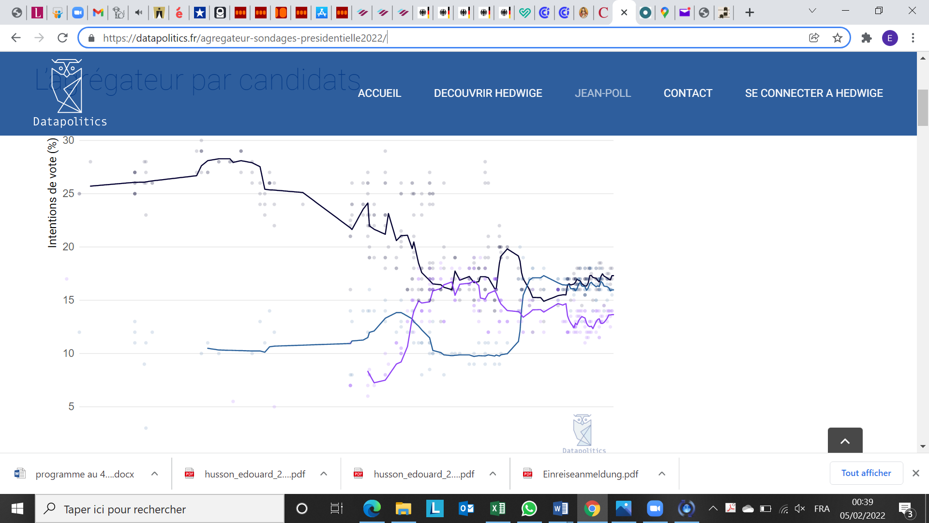Open the JEAN-POLL menu item
The height and width of the screenshot is (523, 929).
[602, 93]
